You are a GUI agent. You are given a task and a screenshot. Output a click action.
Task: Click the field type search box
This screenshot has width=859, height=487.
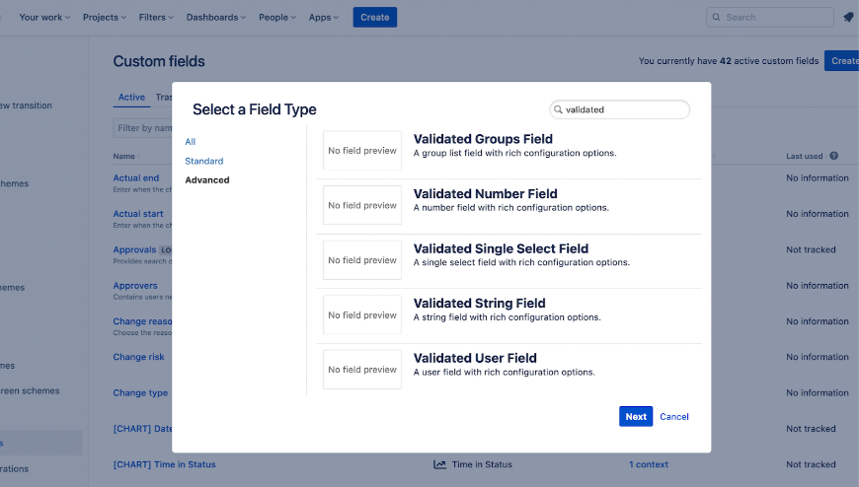coord(624,109)
